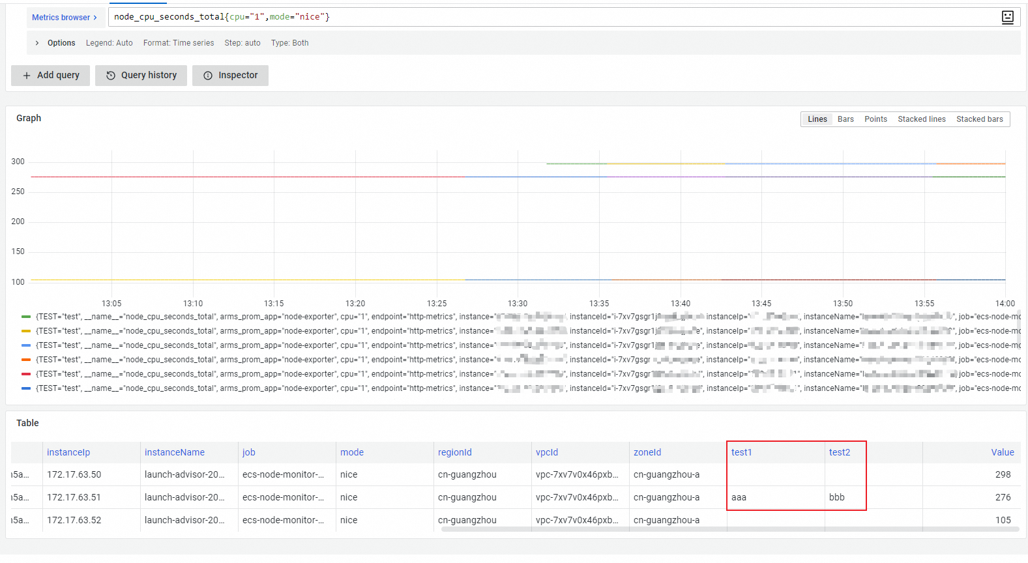Click the 172.17.63.51 cell
This screenshot has height=563, width=1028.
pyautogui.click(x=91, y=497)
